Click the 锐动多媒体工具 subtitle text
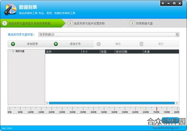 [47, 13]
